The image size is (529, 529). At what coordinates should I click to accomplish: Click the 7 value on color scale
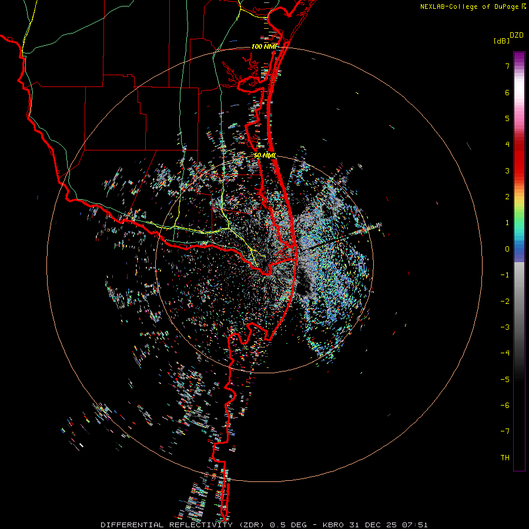(x=507, y=66)
